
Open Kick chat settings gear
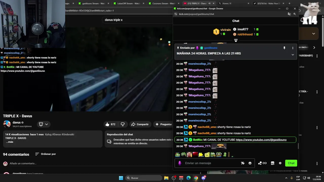pos(280,163)
